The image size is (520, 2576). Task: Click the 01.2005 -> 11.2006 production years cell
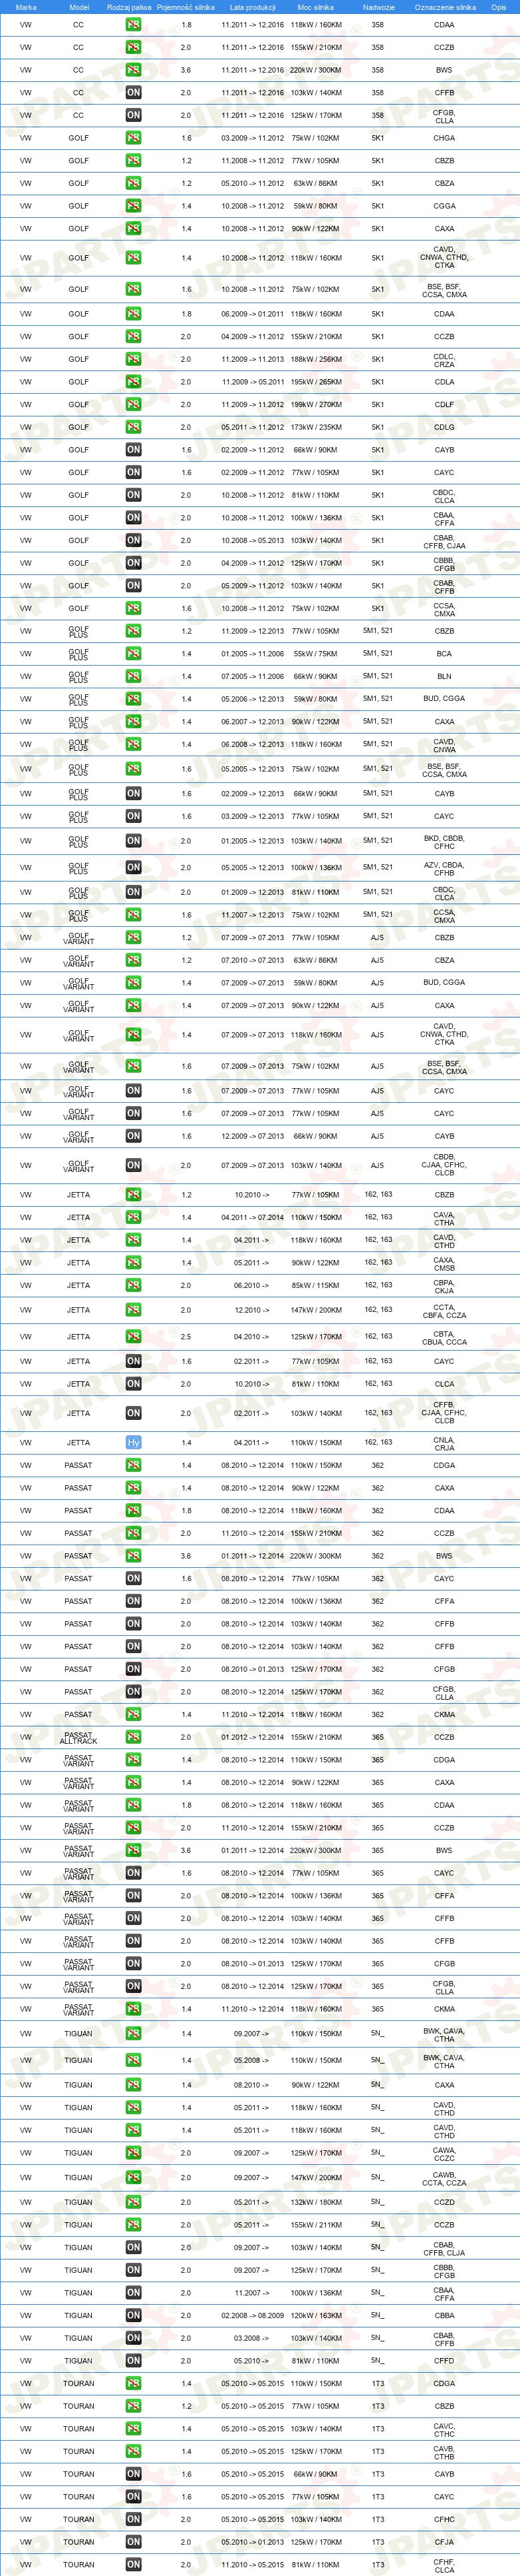[253, 654]
